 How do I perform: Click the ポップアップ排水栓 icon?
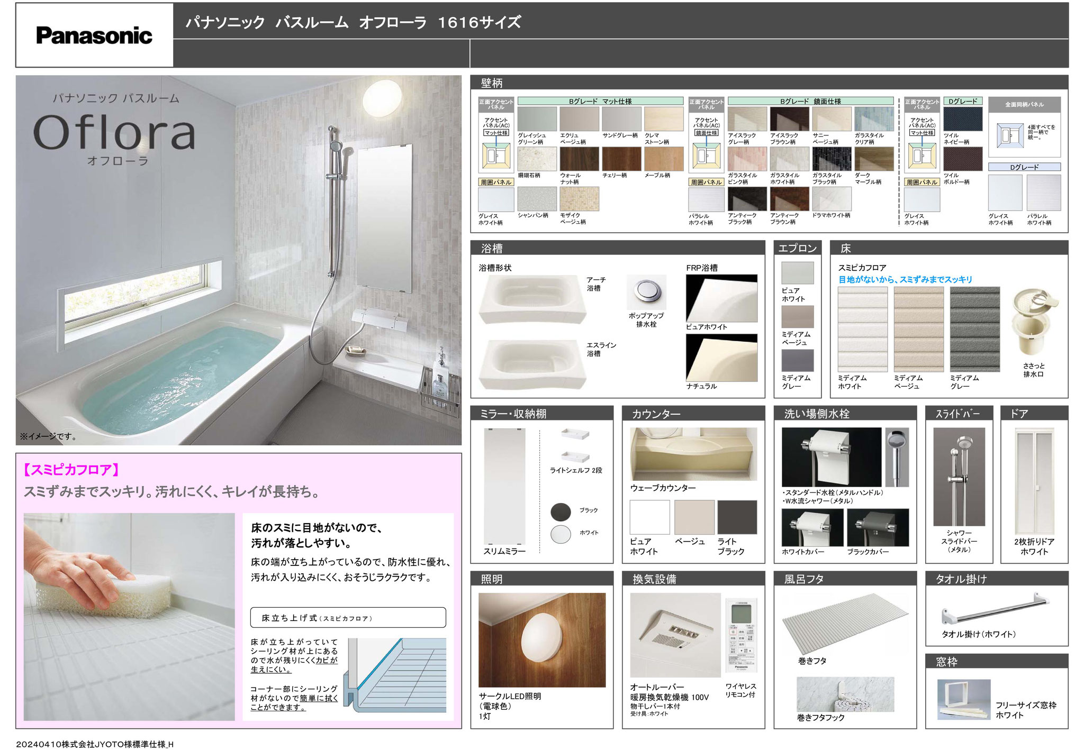point(646,292)
